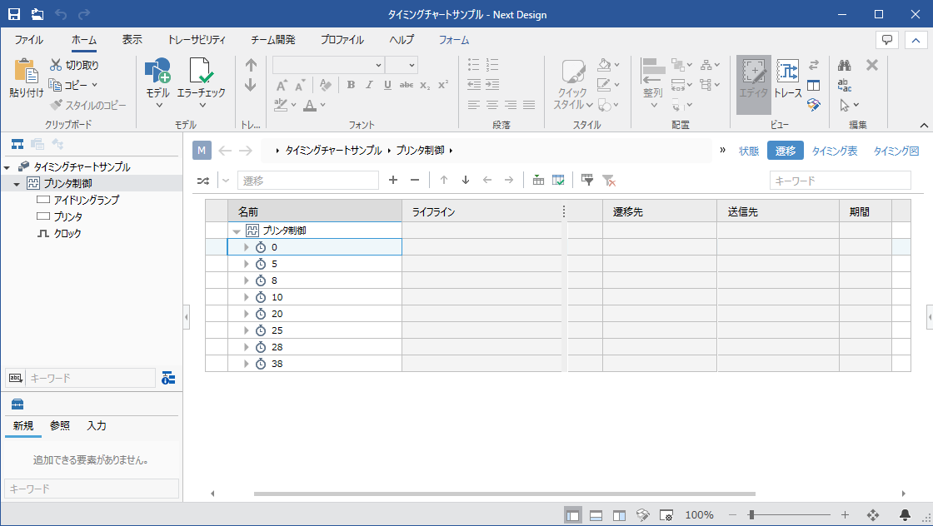Toggle Italic formatting button

point(369,85)
